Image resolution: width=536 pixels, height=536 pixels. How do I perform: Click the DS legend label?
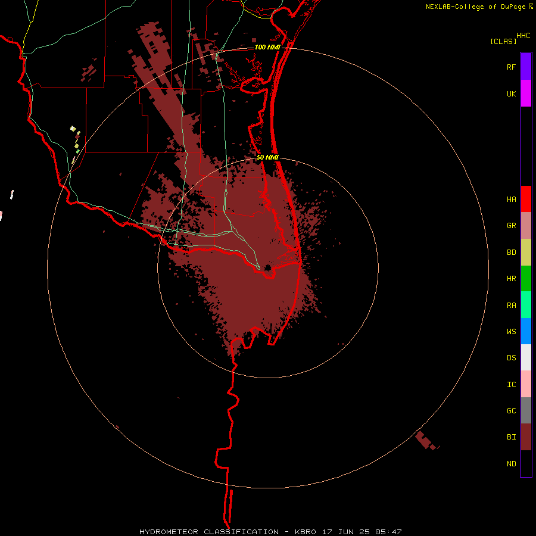tap(512, 357)
